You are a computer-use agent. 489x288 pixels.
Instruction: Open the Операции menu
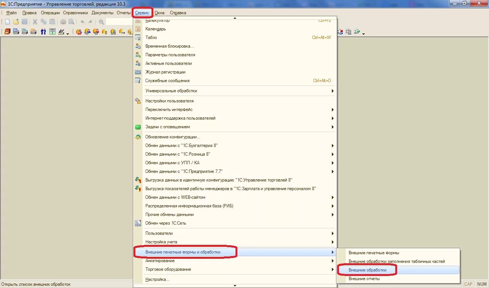[50, 13]
